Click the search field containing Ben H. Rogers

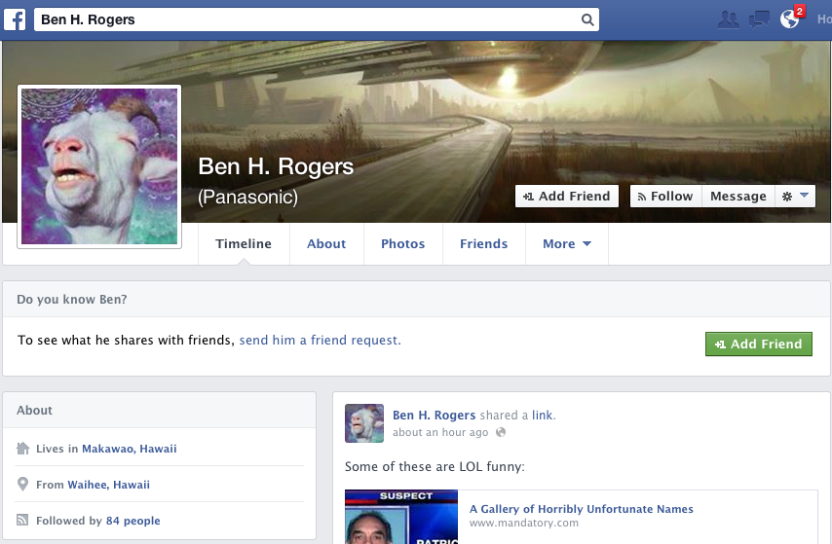coord(307,19)
